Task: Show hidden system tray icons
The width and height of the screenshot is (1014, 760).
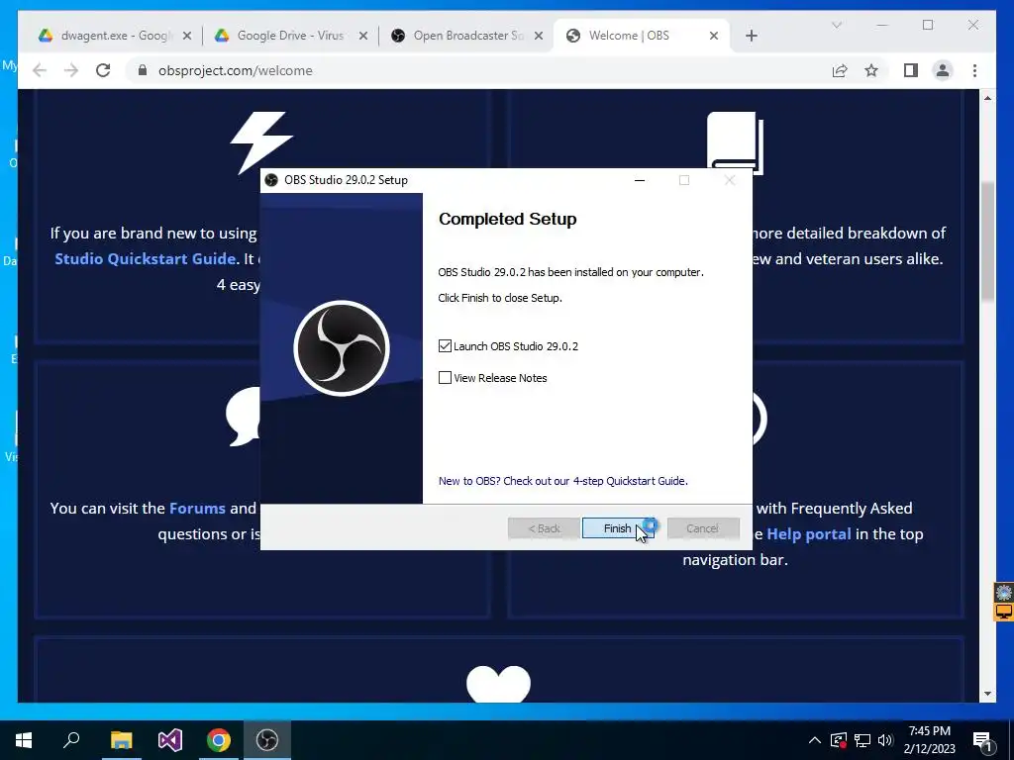Action: coord(815,740)
